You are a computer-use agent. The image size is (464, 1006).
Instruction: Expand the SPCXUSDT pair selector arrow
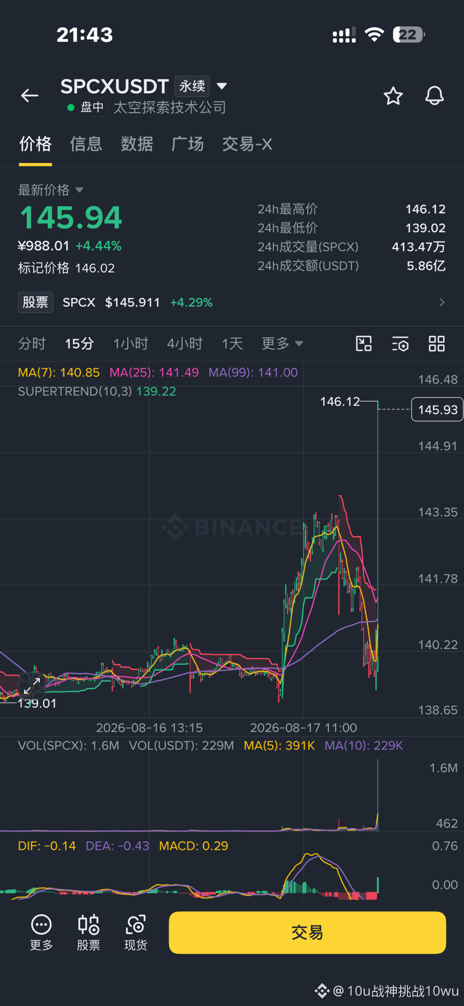pos(222,86)
